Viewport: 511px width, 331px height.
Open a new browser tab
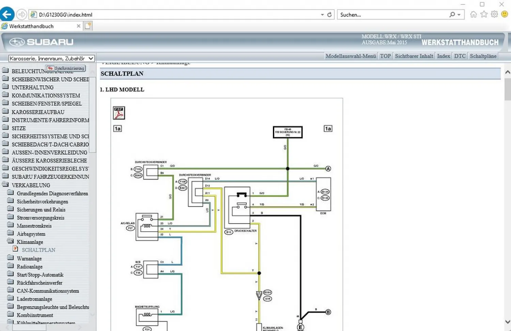88,26
